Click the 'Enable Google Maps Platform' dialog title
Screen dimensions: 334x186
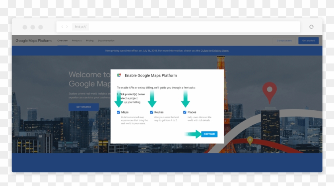(151, 75)
